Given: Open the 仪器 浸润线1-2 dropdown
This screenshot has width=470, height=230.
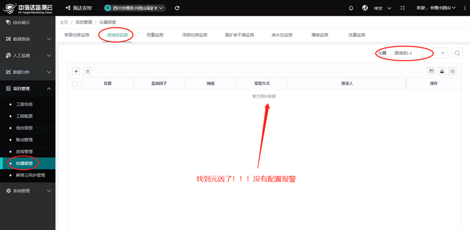Looking at the screenshot, I should pyautogui.click(x=419, y=53).
